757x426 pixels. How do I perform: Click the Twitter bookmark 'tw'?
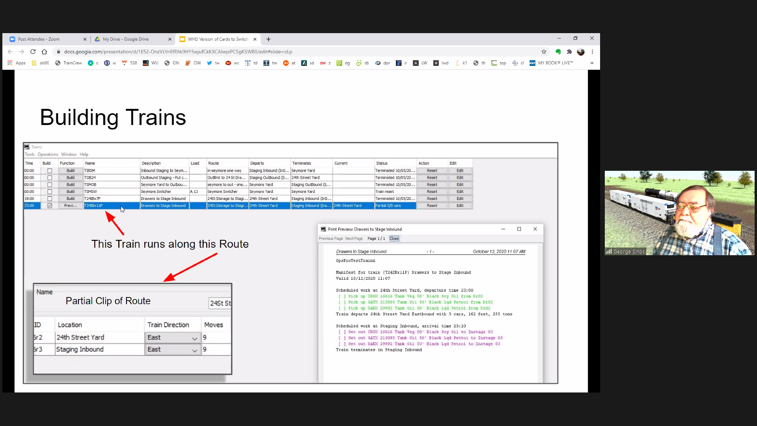[213, 63]
